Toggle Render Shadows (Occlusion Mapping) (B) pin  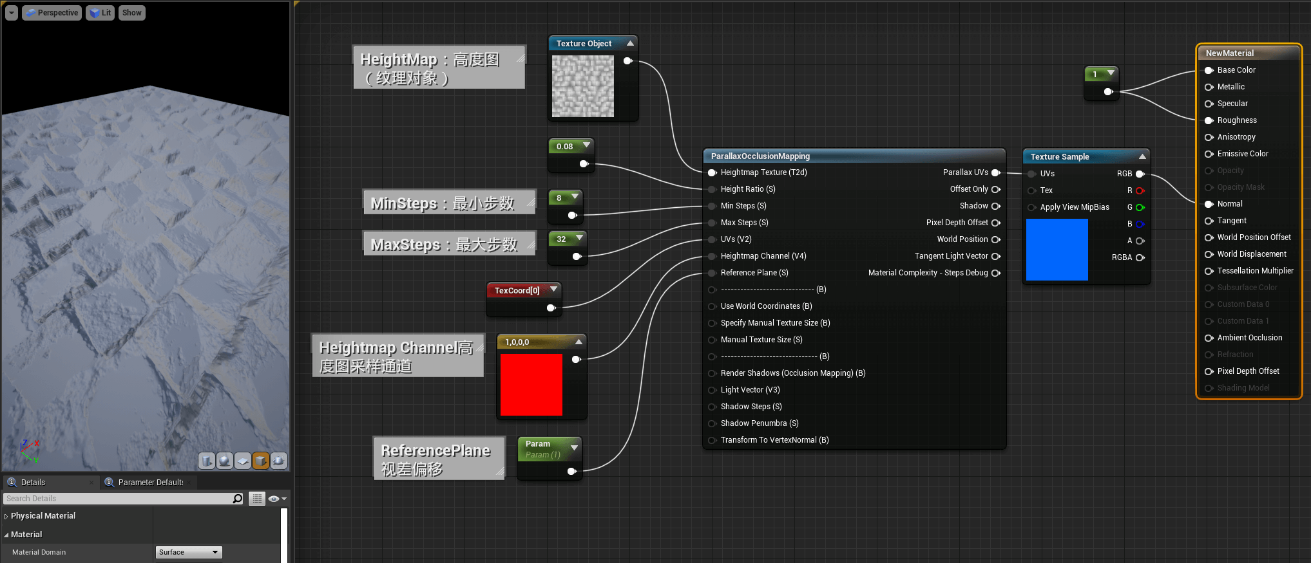tap(712, 373)
